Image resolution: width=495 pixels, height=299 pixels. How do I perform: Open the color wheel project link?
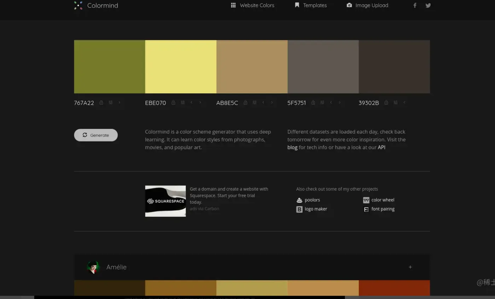(x=383, y=200)
